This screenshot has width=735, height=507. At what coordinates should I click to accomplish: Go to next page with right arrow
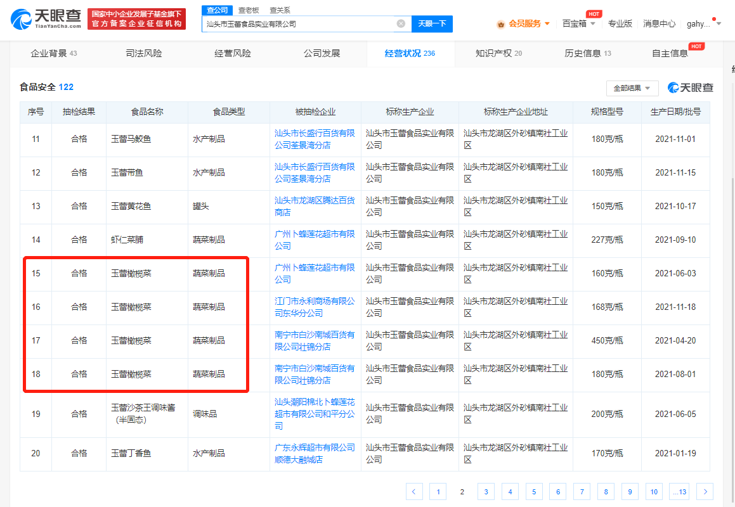(x=705, y=492)
